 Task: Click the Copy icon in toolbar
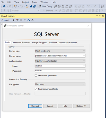pyautogui.click(x=79, y=6)
